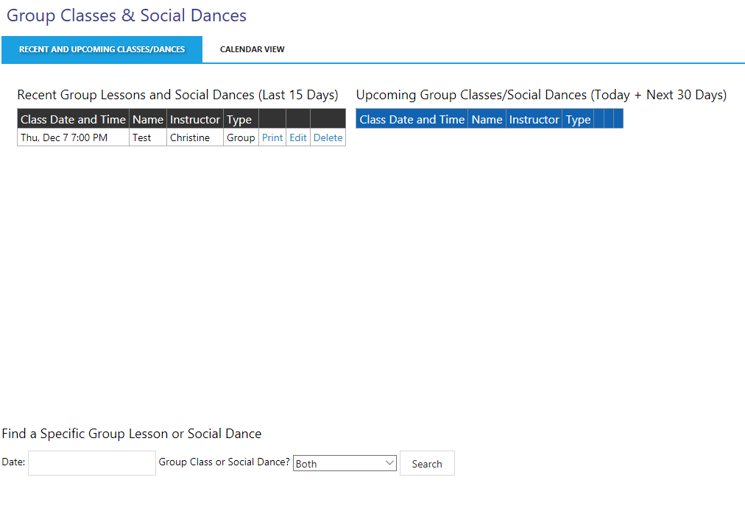Screen dimensions: 745x505
Task: Click inside the Date input field
Action: pos(91,463)
